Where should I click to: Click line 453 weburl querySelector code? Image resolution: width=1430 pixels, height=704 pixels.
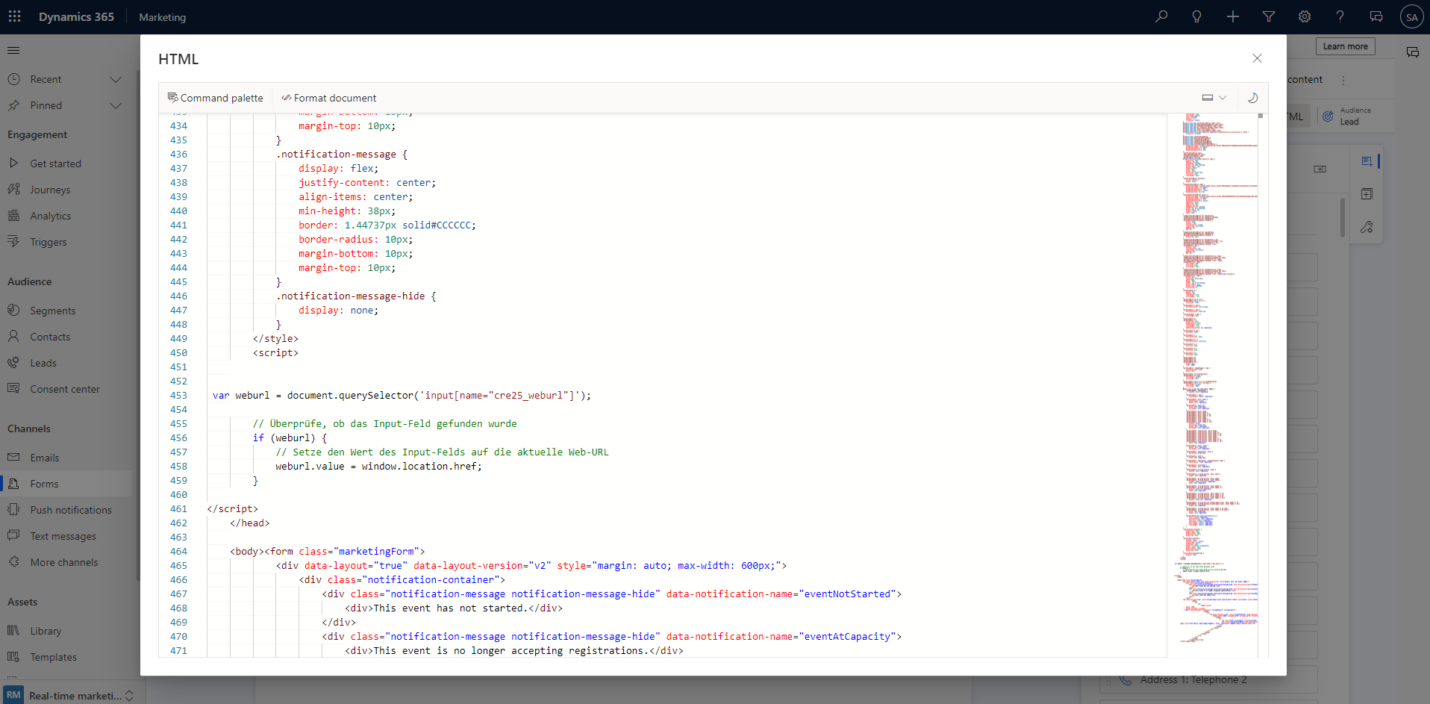click(402, 396)
